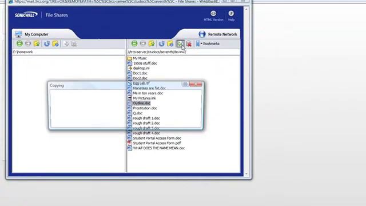Open Help

231,16
